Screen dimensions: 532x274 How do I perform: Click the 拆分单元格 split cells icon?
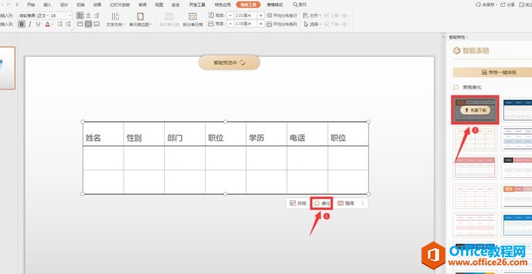(193, 16)
